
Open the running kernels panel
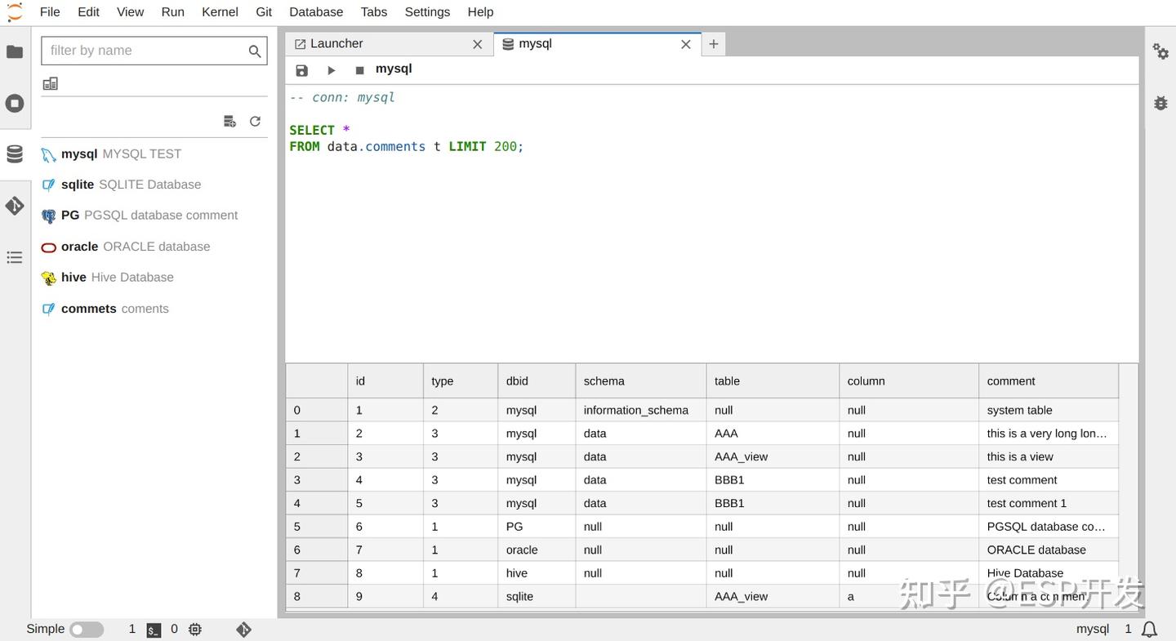pos(15,103)
